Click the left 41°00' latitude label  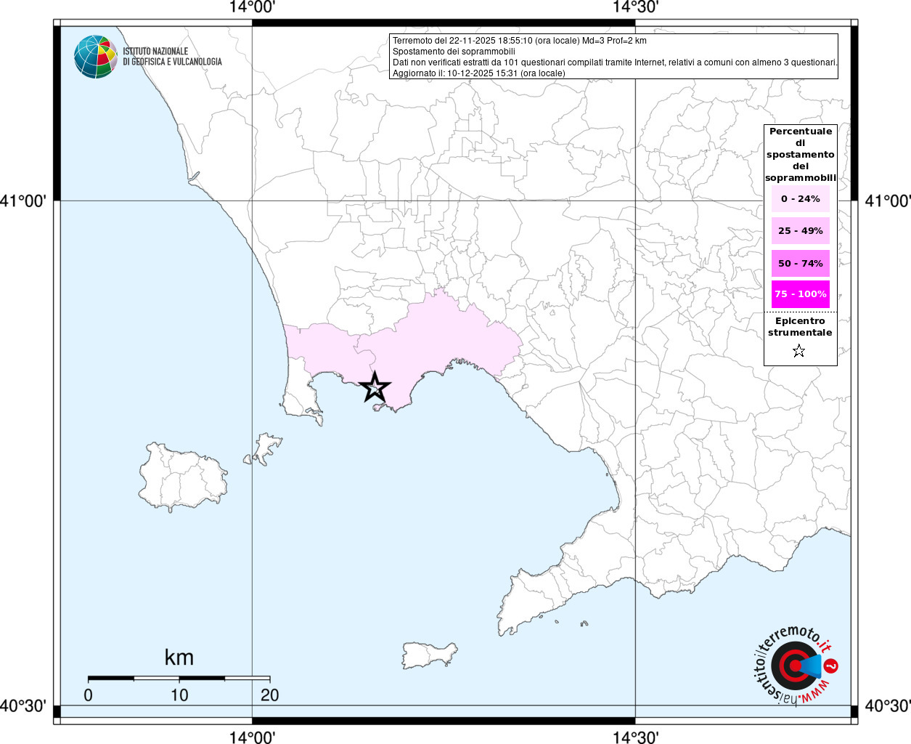(x=23, y=201)
